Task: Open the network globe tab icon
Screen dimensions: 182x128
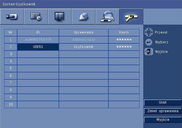Action: (x=107, y=16)
